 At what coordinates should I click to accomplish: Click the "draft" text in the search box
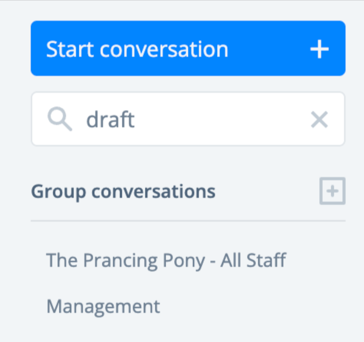coord(111,120)
